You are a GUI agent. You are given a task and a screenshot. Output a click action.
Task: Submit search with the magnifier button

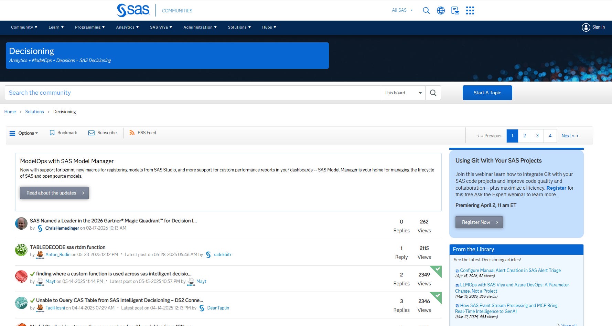point(433,93)
